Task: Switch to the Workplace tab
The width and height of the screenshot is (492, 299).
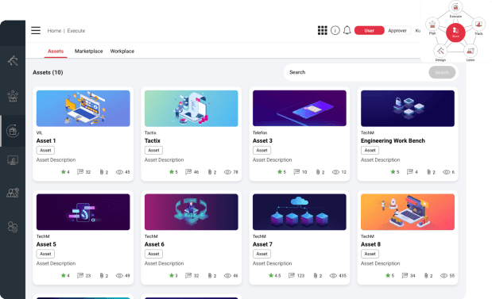Action: 122,51
